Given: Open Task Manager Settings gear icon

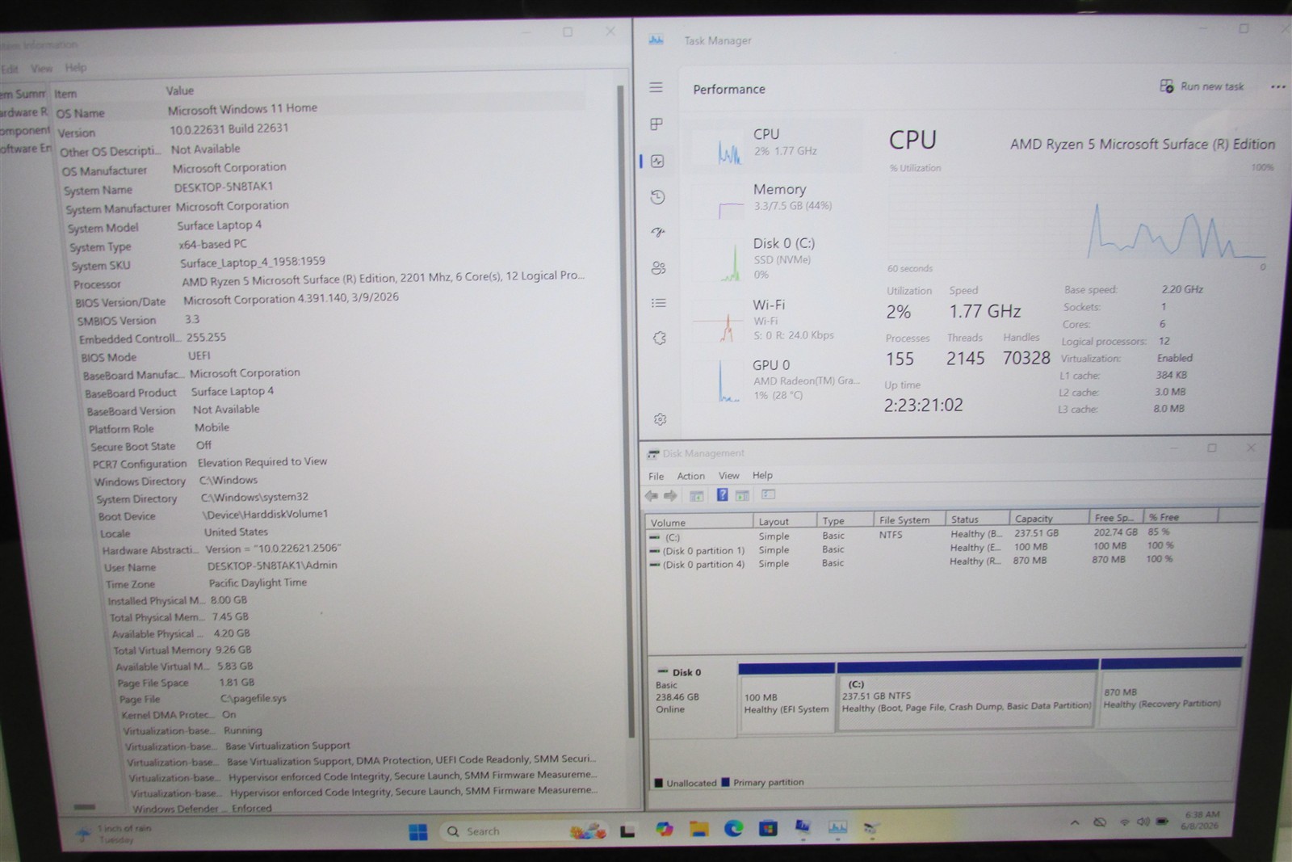Looking at the screenshot, I should point(661,419).
